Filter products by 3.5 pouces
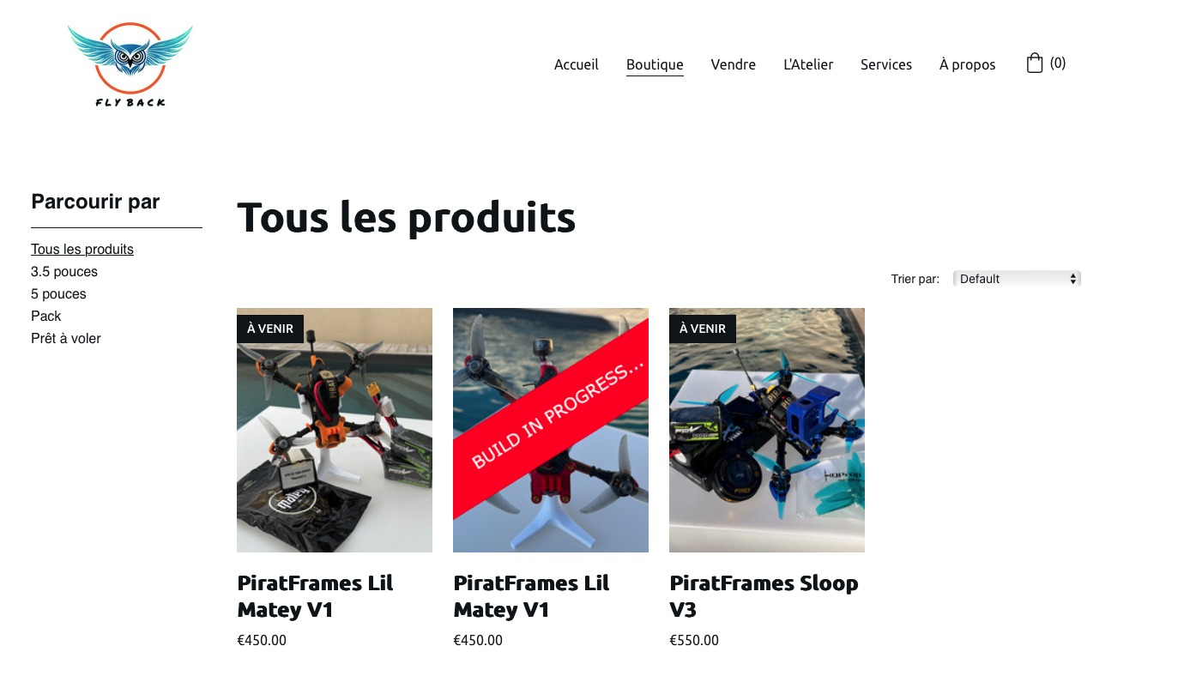This screenshot has width=1178, height=676. point(64,272)
